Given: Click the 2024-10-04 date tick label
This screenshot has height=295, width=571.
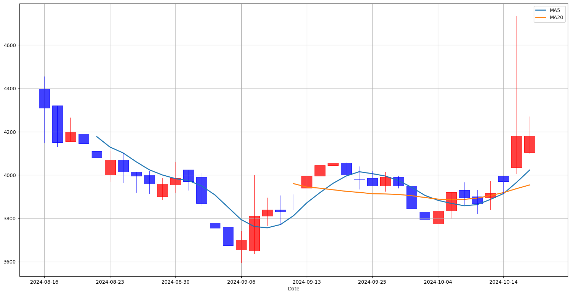Looking at the screenshot, I should coord(438,282).
